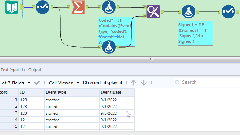
Task: Click the Find Replace F input anchor
Action: click(145, 7)
